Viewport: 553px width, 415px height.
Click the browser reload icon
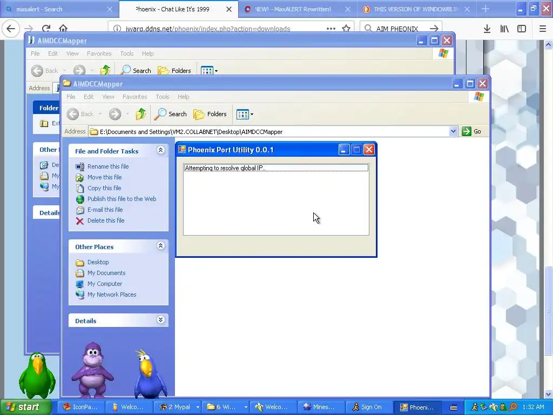pos(46,29)
